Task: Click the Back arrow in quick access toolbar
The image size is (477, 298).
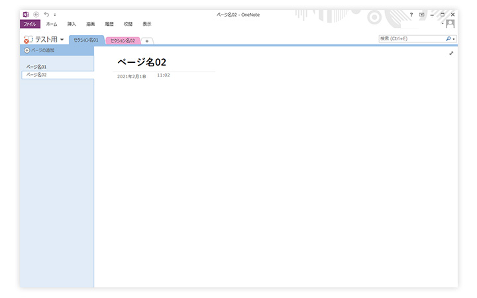Action: pos(36,15)
